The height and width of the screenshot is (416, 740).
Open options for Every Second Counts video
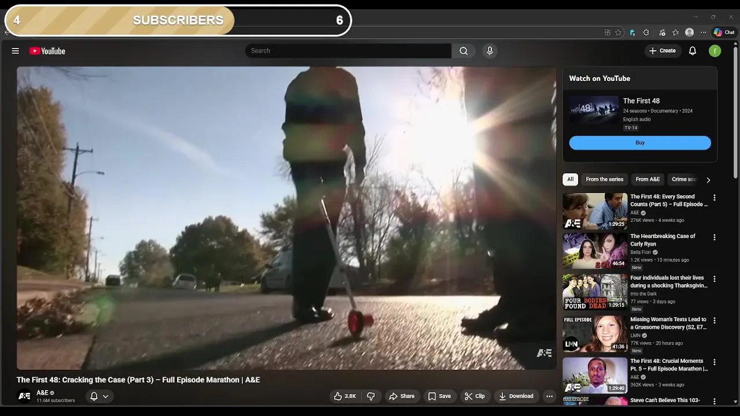tap(715, 198)
